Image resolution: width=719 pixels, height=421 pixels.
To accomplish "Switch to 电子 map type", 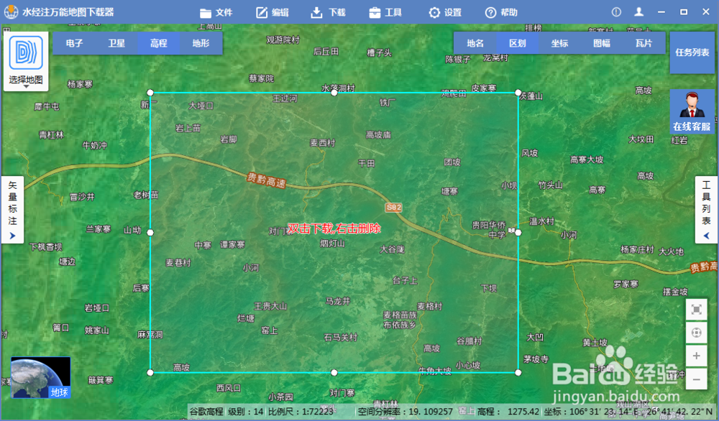I will [x=74, y=43].
